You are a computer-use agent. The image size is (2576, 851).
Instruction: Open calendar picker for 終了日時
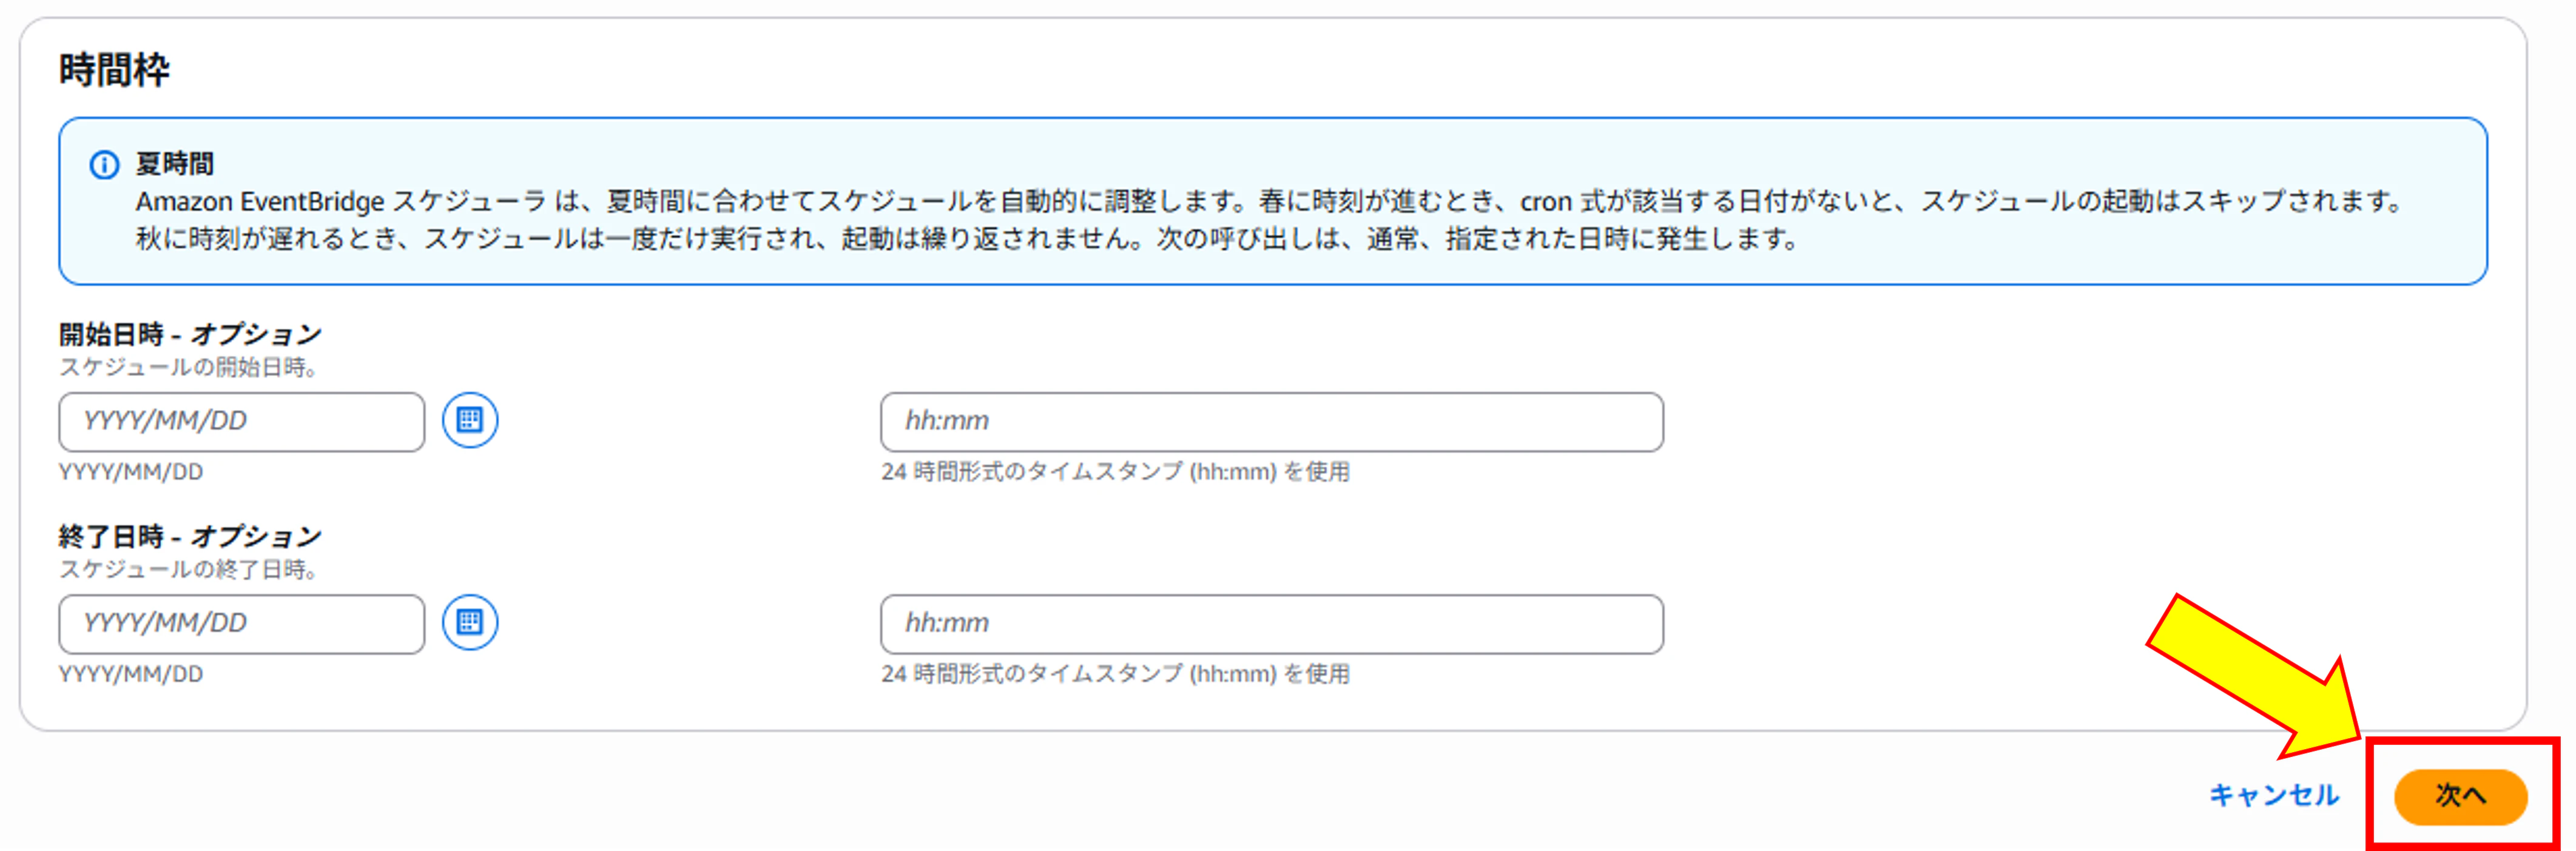(x=470, y=622)
